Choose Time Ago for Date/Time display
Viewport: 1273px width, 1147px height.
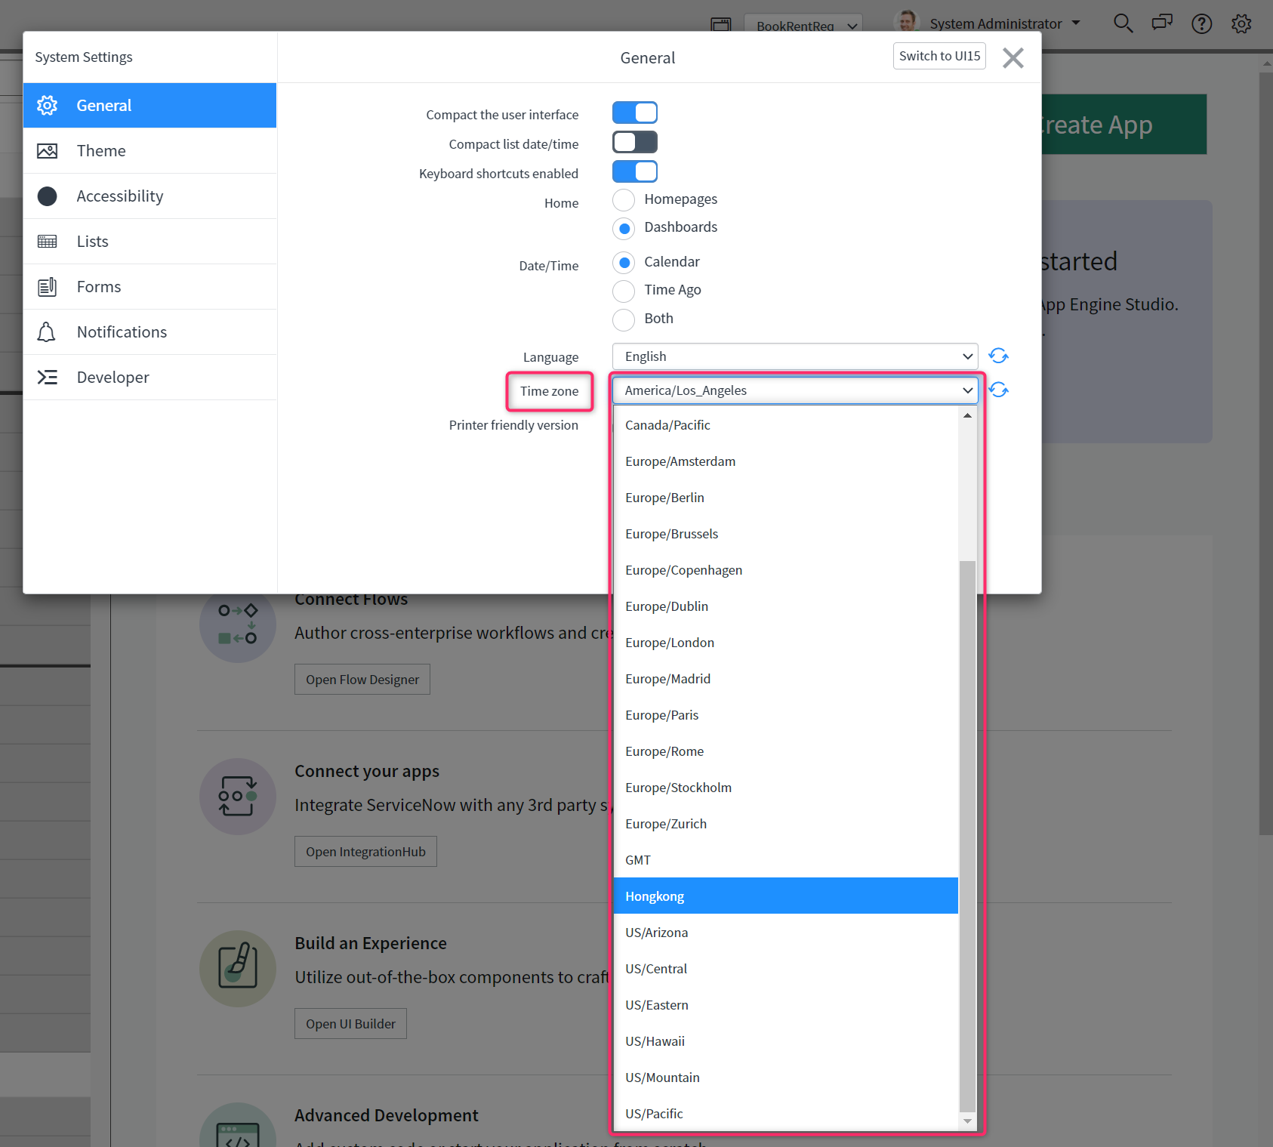(x=623, y=291)
